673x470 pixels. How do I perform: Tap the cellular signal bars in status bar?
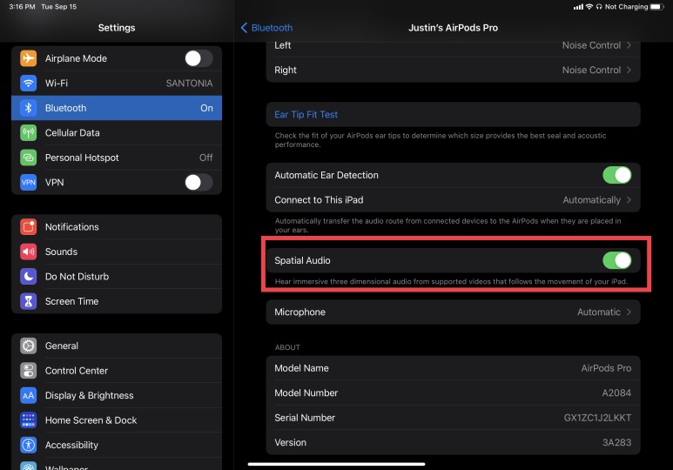(578, 7)
